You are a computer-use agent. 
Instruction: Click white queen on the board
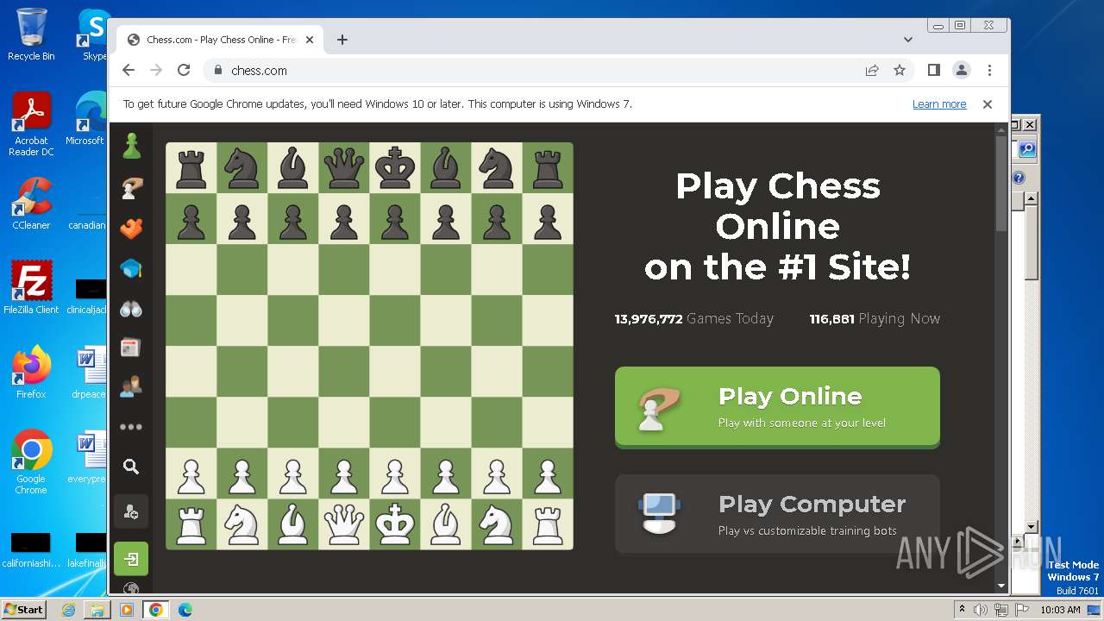pos(344,523)
